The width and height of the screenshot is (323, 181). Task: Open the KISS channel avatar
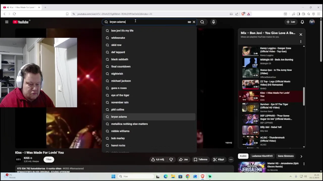(18, 159)
